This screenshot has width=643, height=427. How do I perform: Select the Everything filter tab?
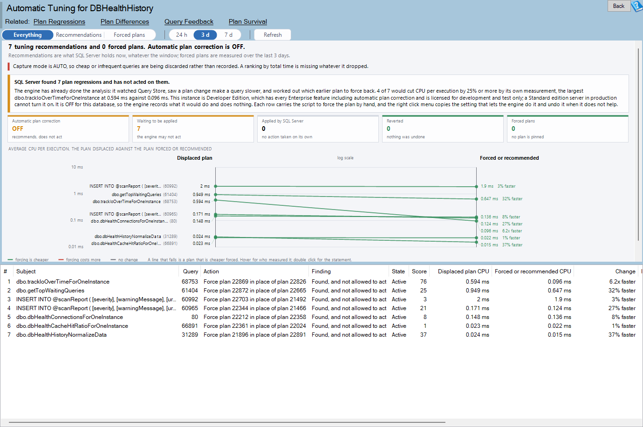pyautogui.click(x=27, y=35)
